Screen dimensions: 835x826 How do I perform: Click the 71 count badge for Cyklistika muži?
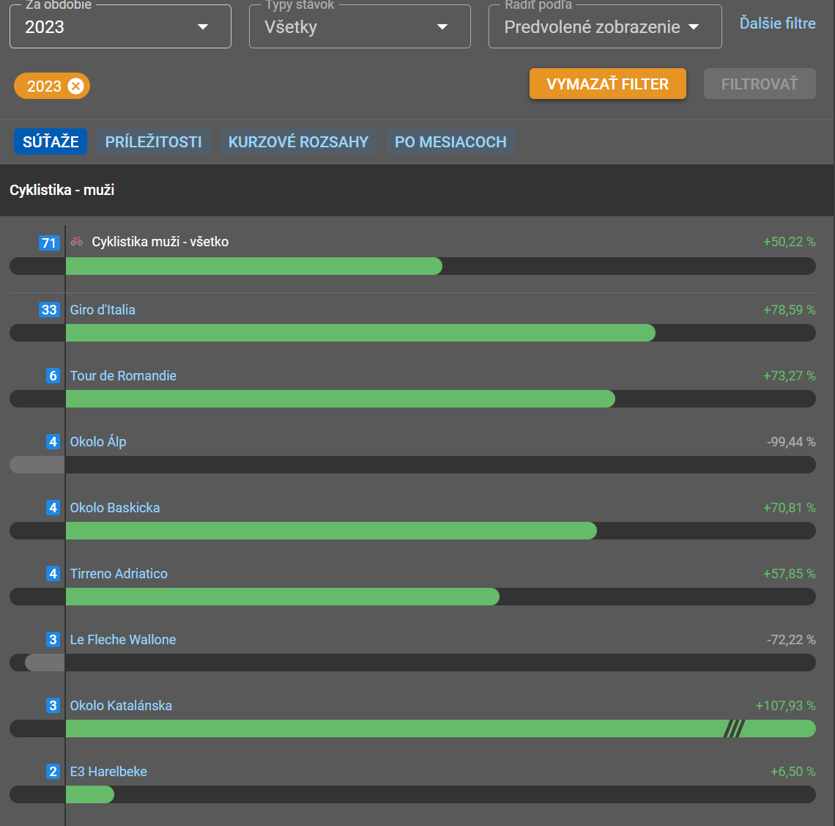[x=49, y=243]
